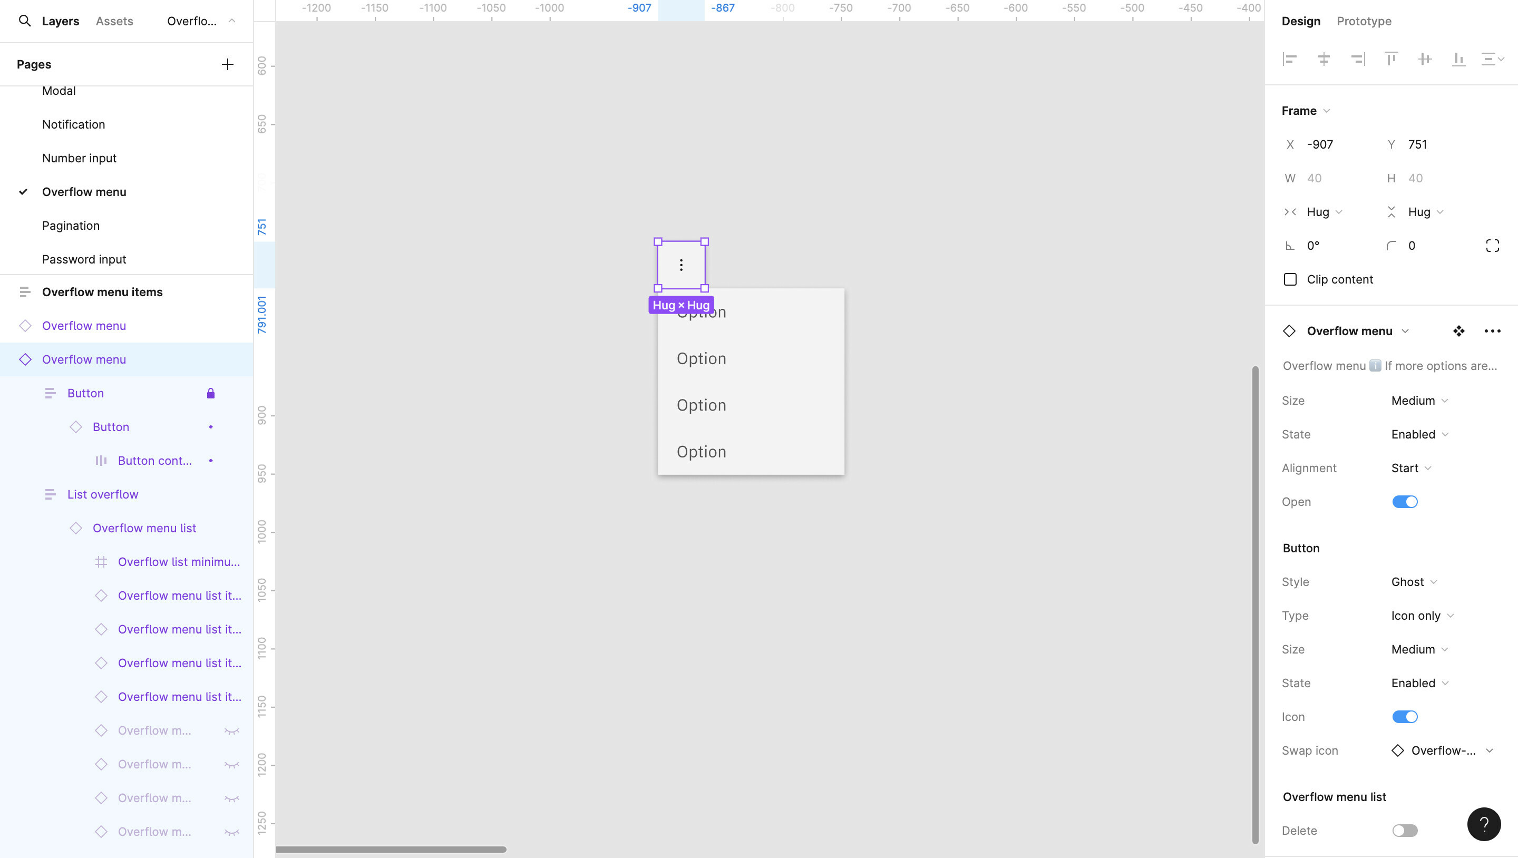
Task: Click the info emoji in component description
Action: 1375,366
